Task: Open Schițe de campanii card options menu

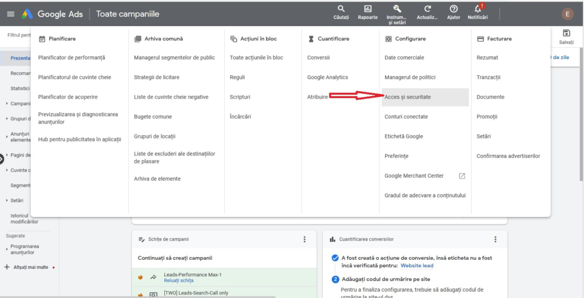Action: [305, 239]
